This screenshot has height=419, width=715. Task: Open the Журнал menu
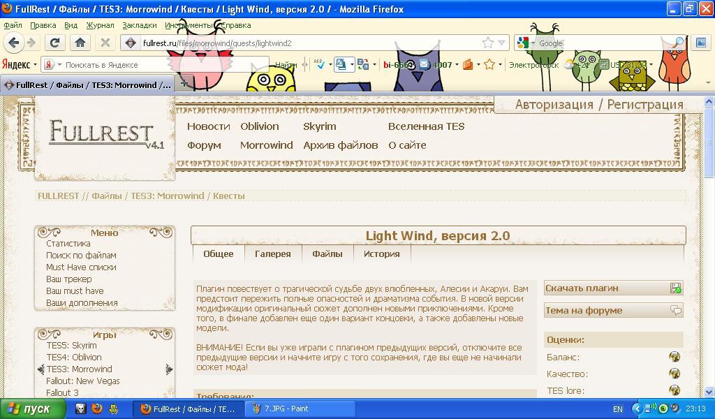(100, 26)
